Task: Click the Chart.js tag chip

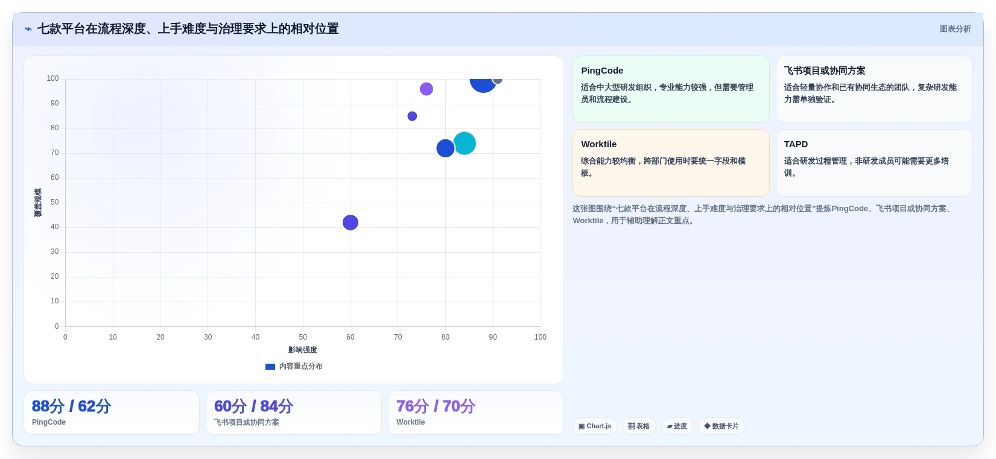Action: tap(595, 426)
